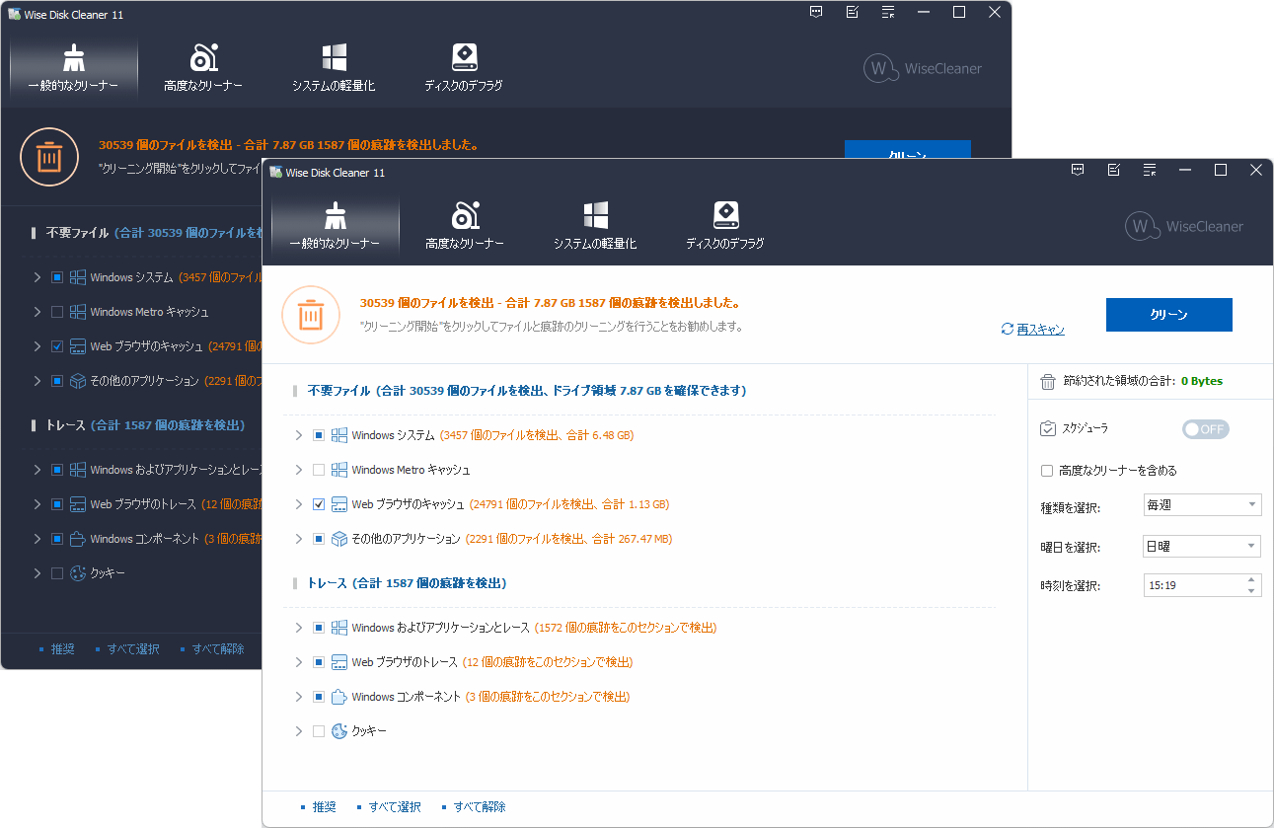Click the notes edit icon in back window title bar
This screenshot has width=1274, height=828.
coord(853,13)
